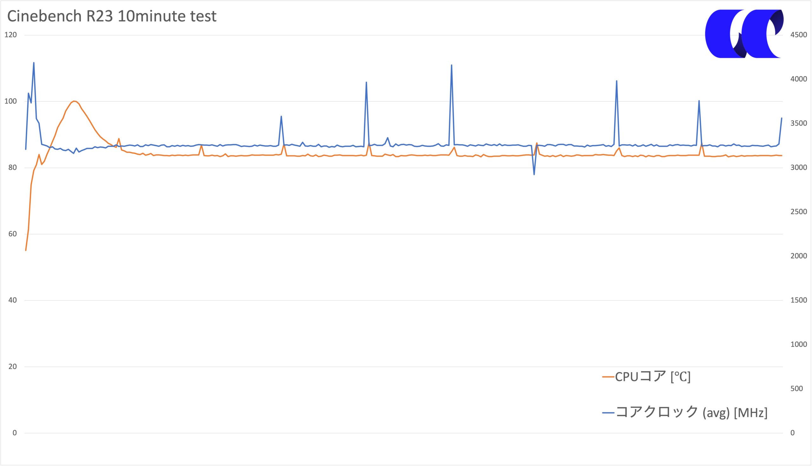Image resolution: width=812 pixels, height=466 pixels.
Task: Click the left axis label 120
Action: [x=10, y=35]
